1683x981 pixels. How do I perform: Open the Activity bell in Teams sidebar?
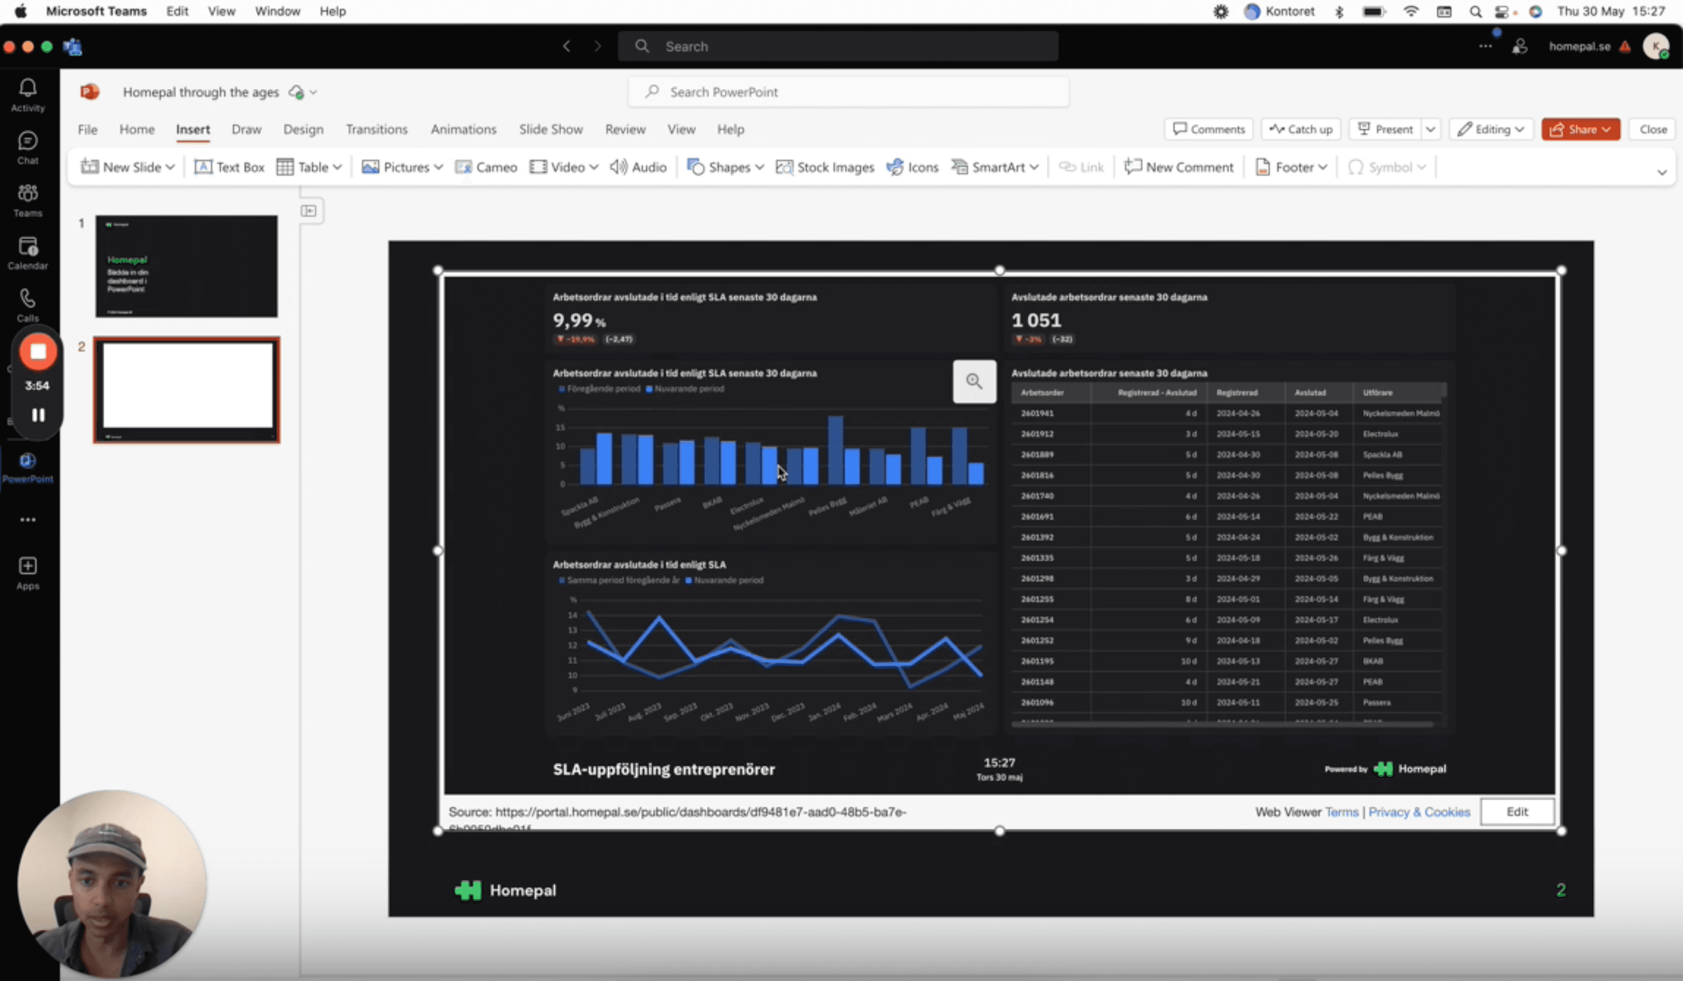tap(27, 95)
